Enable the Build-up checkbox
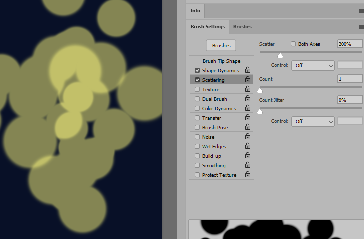This screenshot has width=364, height=239. point(197,156)
